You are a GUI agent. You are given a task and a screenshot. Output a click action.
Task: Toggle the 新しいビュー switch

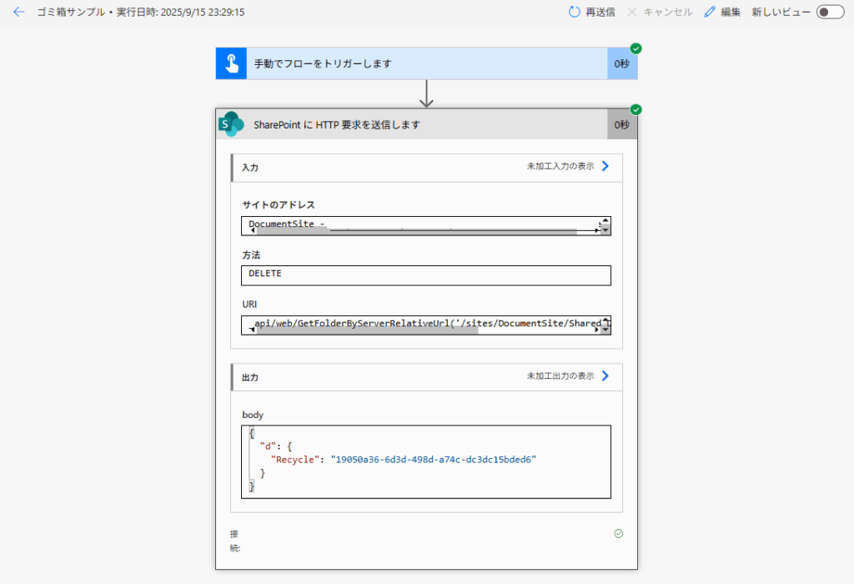(x=830, y=12)
